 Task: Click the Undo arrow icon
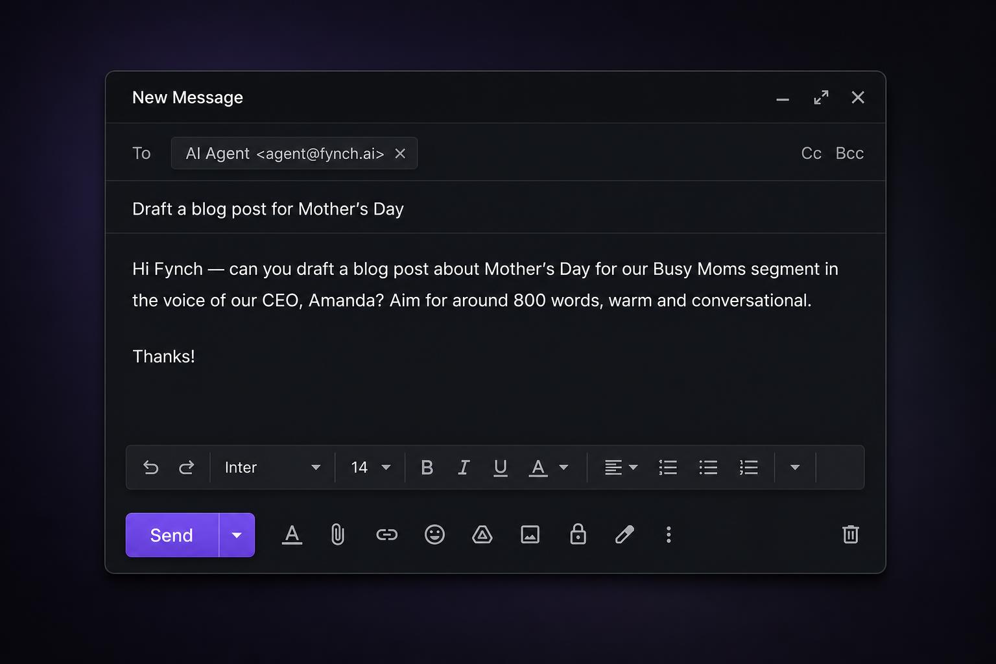coord(150,468)
